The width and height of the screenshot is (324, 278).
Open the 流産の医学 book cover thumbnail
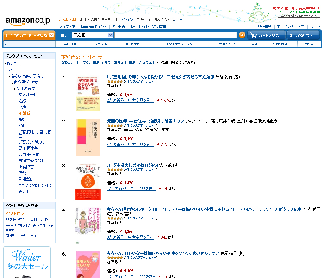click(x=88, y=137)
